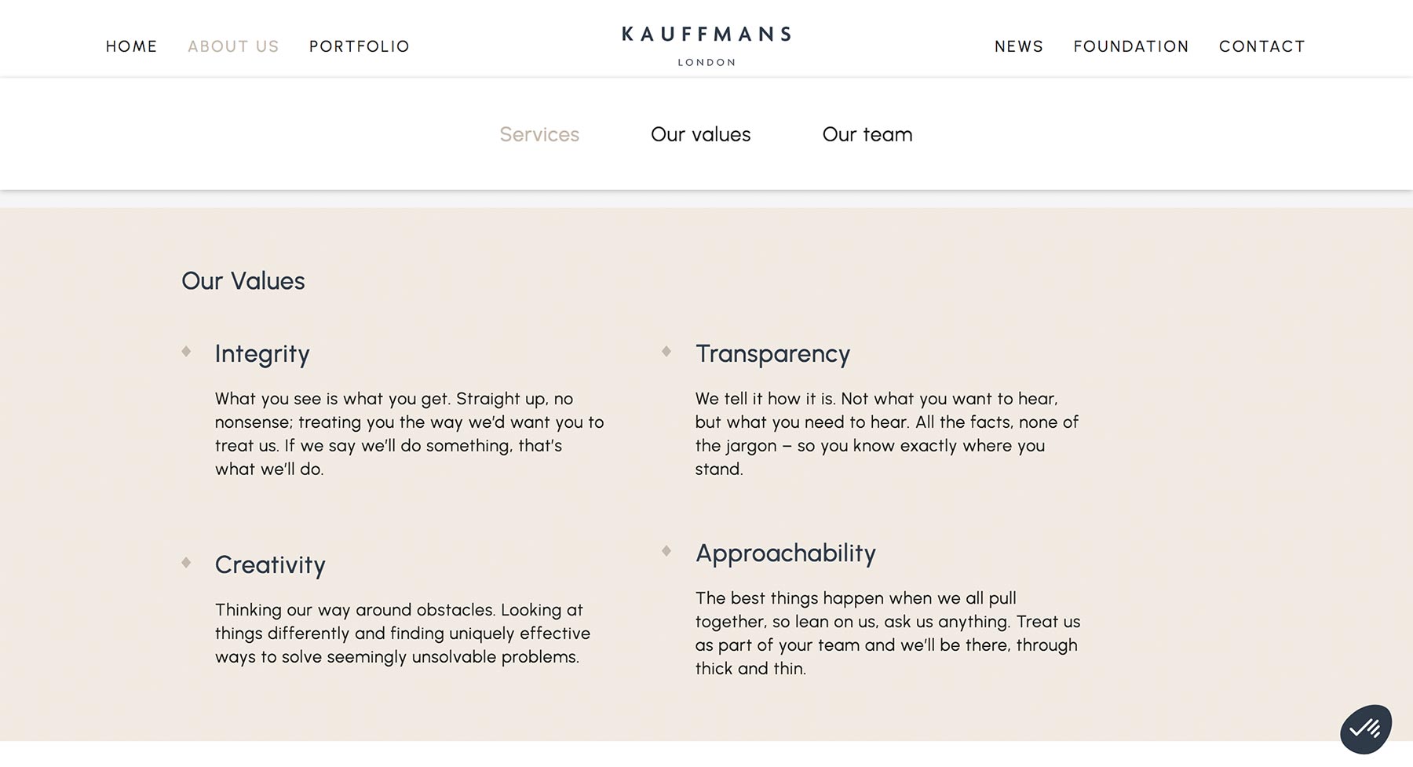Open the Portfolio menu item
This screenshot has height=767, width=1413.
(360, 46)
